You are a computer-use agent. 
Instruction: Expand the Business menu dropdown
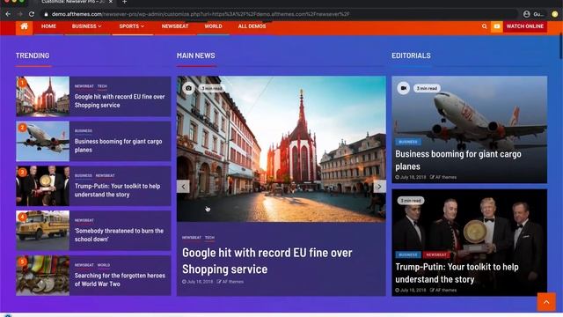pos(86,26)
